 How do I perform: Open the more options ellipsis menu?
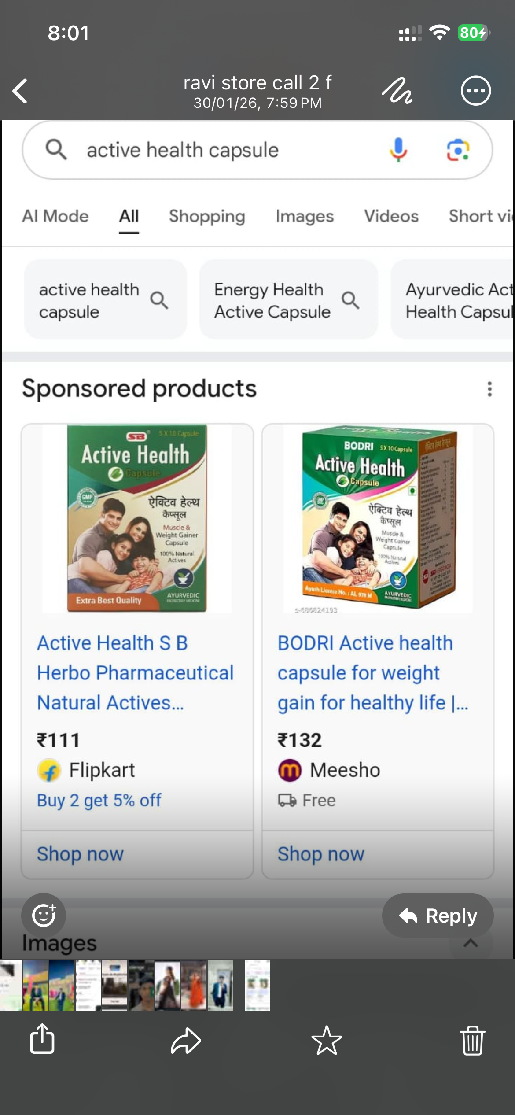coord(475,91)
